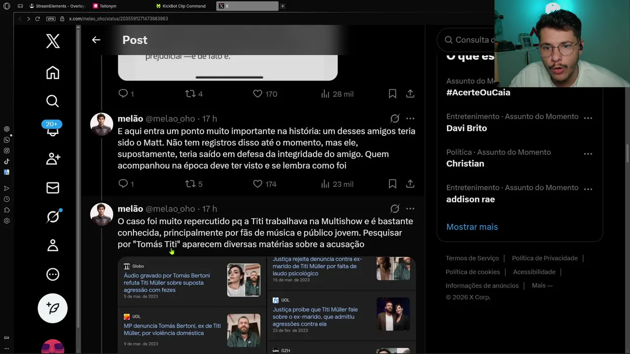Open the Explore magnifier in X sidebar

[53, 101]
